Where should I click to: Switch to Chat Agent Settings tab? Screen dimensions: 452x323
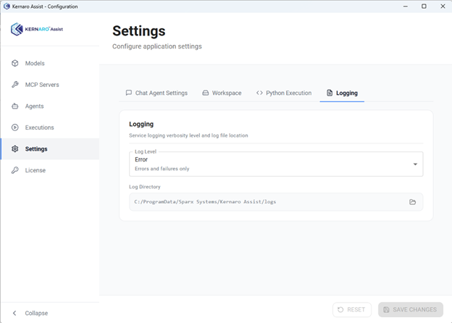[156, 93]
